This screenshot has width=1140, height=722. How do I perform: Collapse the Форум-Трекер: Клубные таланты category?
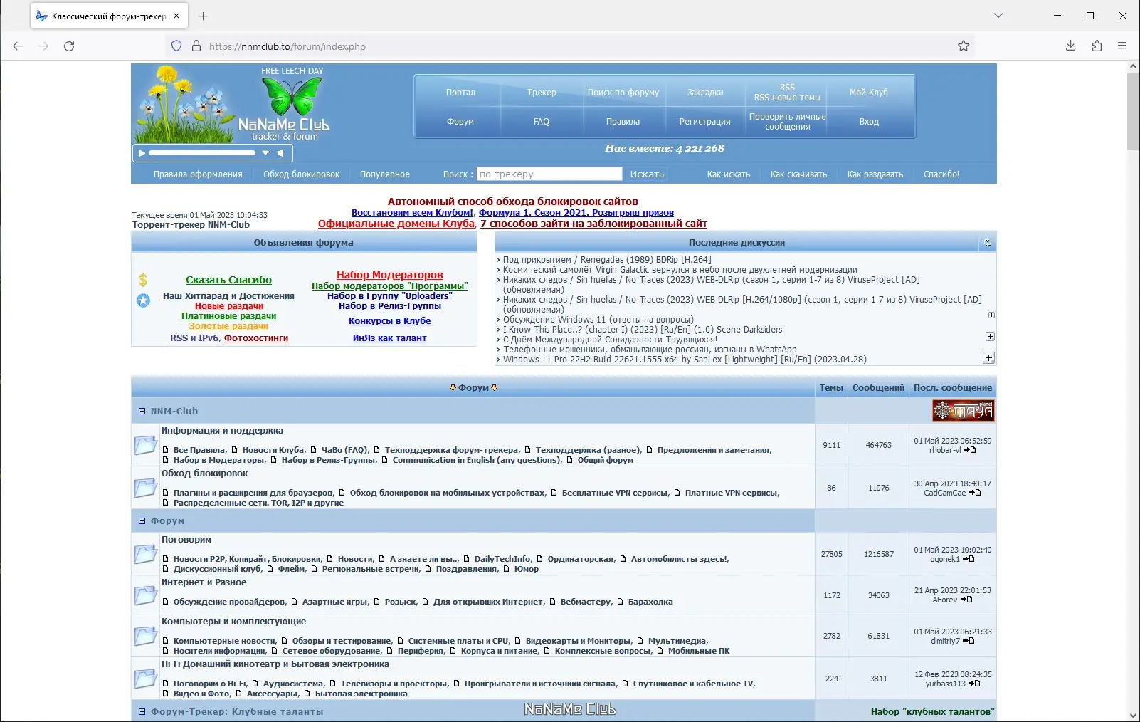pos(142,711)
